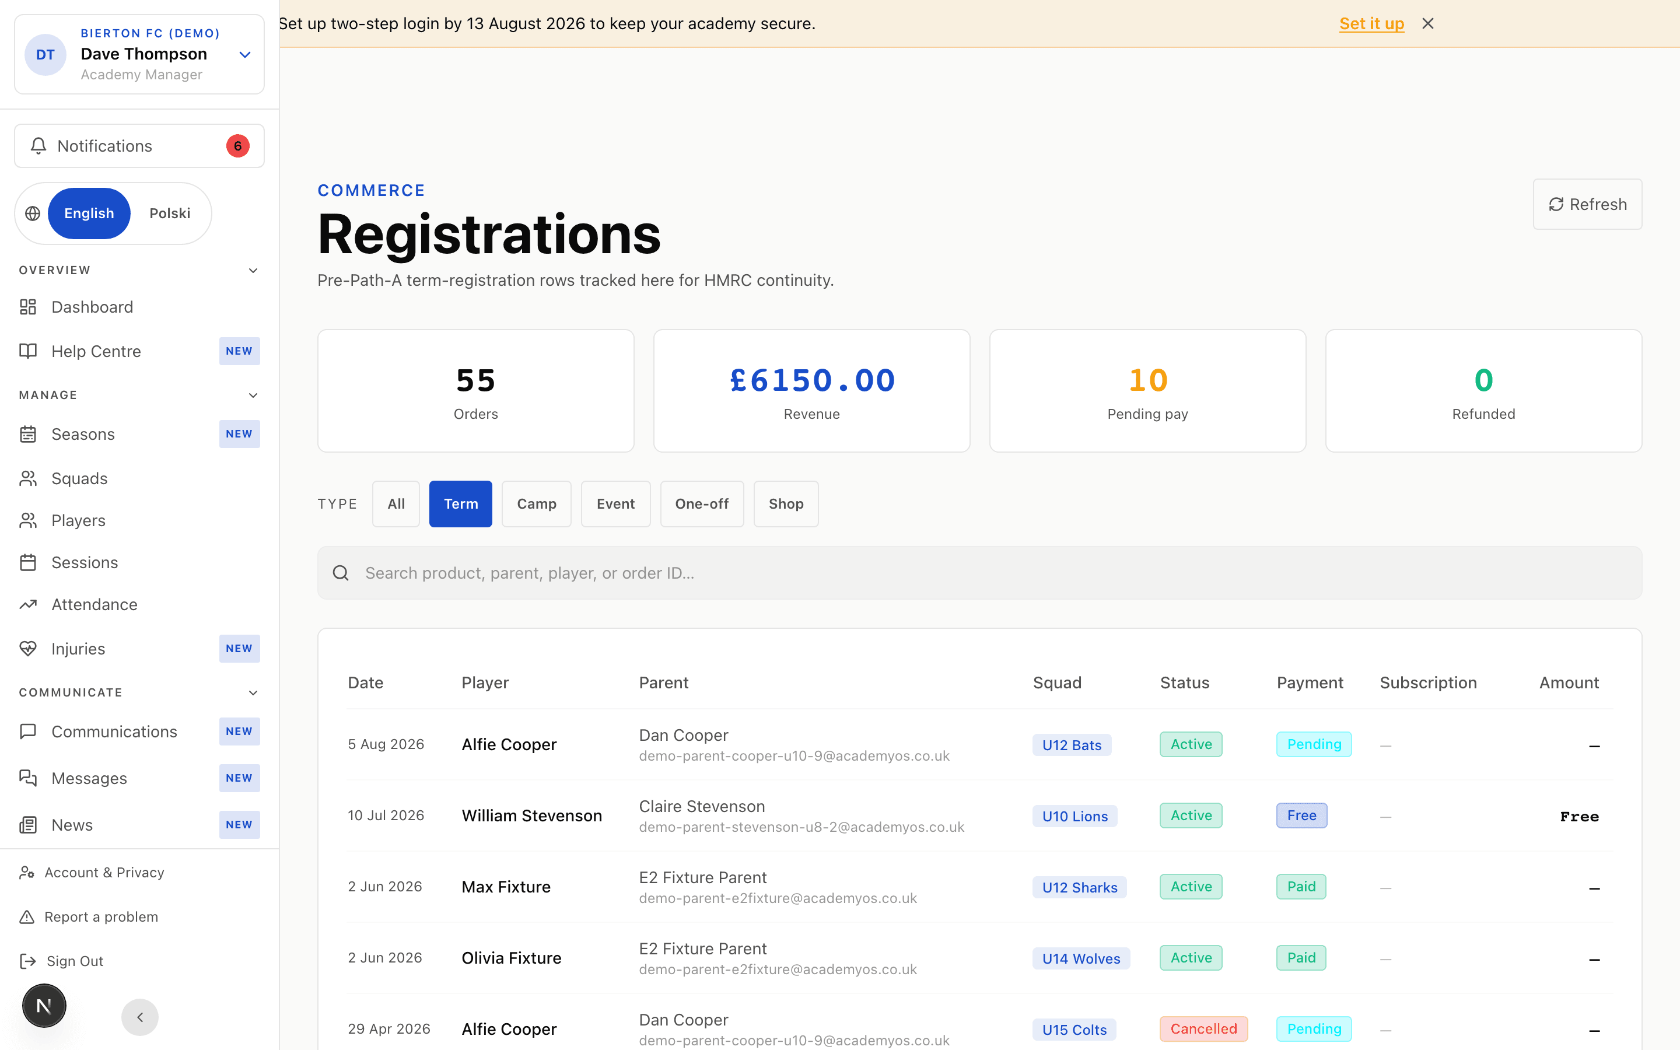The image size is (1680, 1050).
Task: Click the Amount column header
Action: coord(1569,682)
